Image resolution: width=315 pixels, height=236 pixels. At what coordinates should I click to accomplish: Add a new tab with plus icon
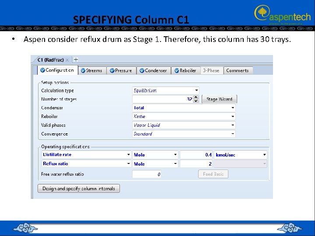[x=76, y=59]
